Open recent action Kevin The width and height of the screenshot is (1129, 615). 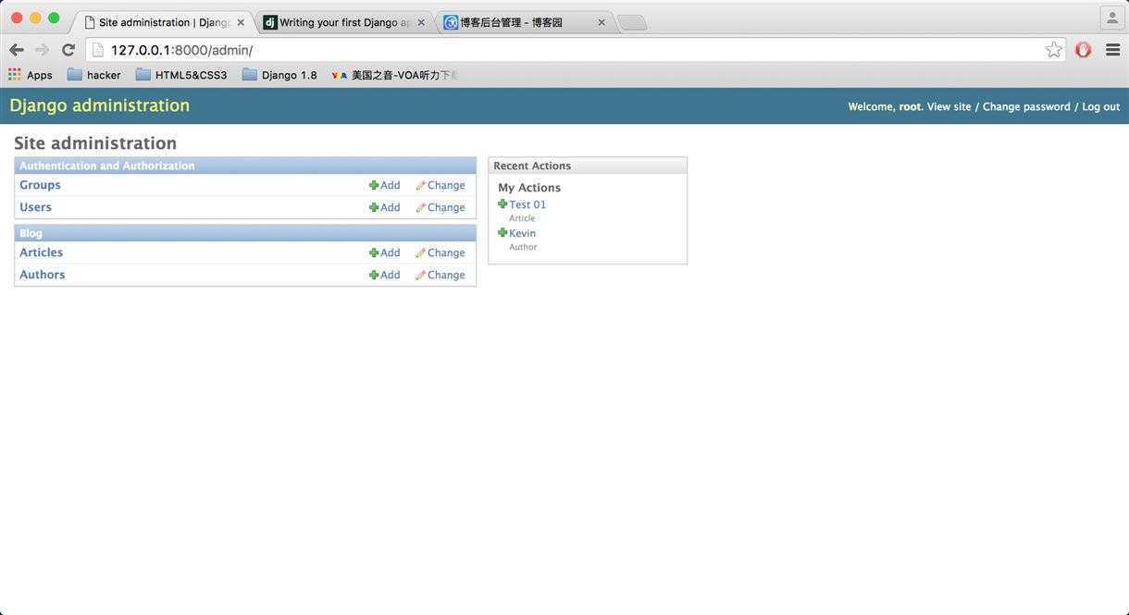522,233
